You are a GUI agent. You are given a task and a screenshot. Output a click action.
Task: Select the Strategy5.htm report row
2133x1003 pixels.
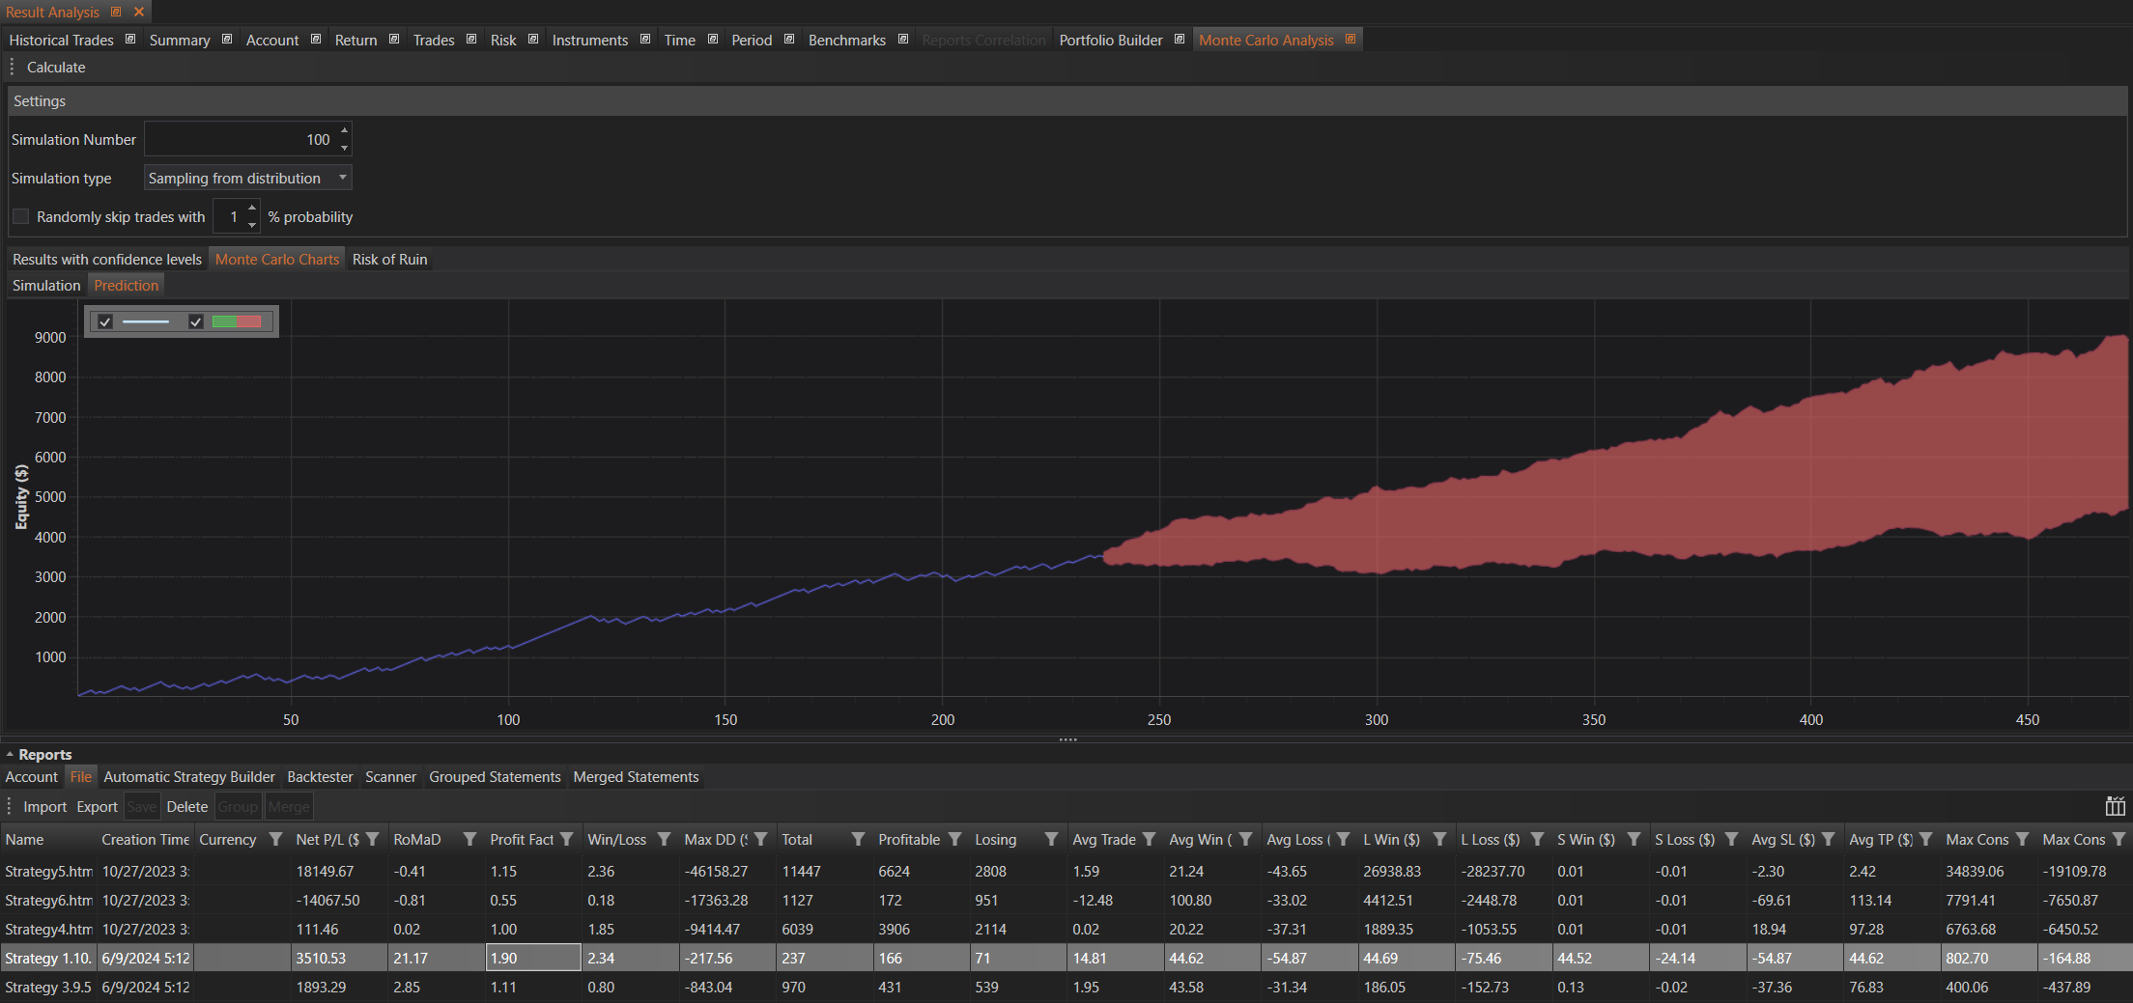pos(48,871)
